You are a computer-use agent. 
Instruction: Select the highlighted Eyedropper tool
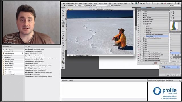[63, 23]
